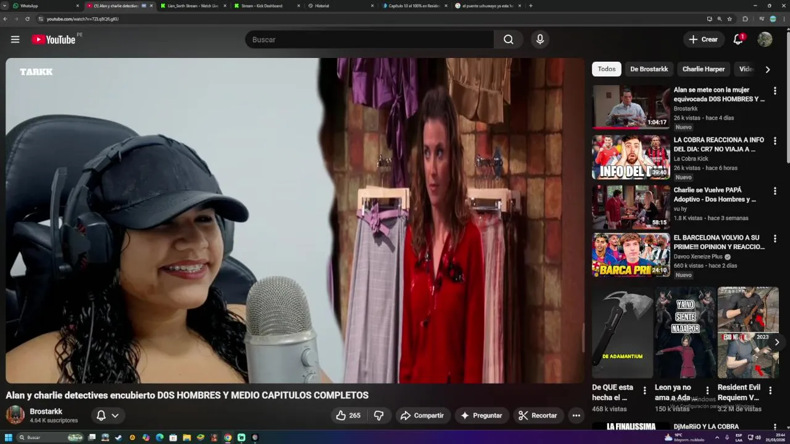The image size is (790, 444).
Task: Open File Explorer from the taskbar
Action: [x=186, y=438]
